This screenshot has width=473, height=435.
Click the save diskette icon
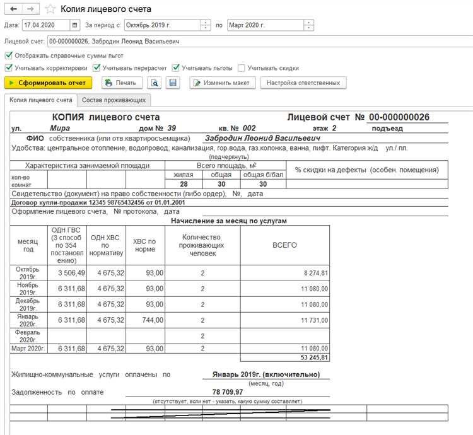tap(173, 83)
